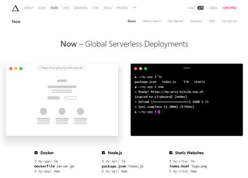Open the For GitHub tab
Screen dimensions: 248x178
click(x=229, y=21)
